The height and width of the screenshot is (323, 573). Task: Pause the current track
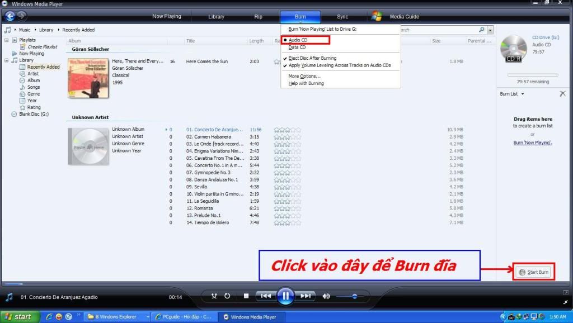click(x=285, y=296)
